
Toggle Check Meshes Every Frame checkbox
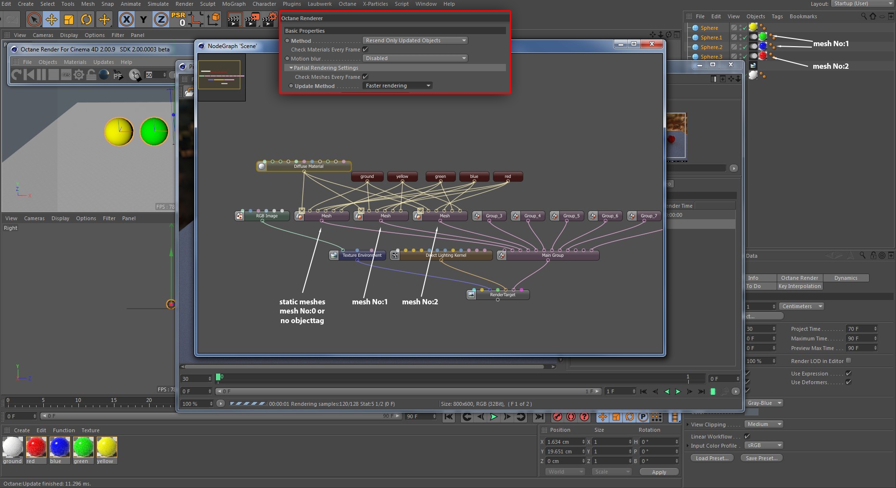pyautogui.click(x=366, y=77)
